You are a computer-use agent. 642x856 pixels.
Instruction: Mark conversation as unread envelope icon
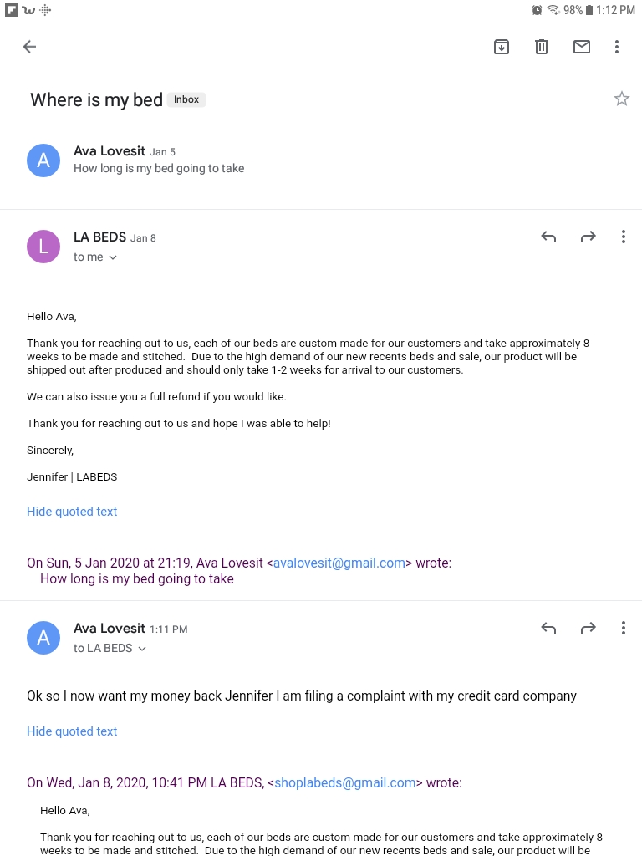(x=582, y=47)
